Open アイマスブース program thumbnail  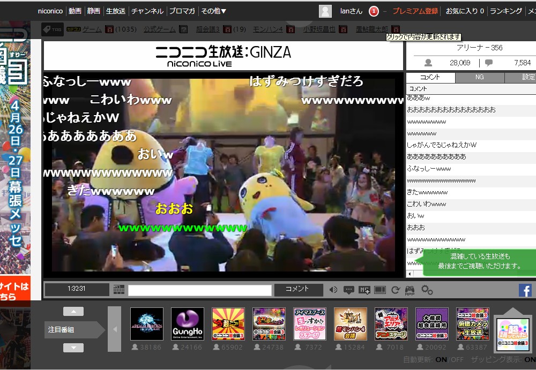point(310,324)
